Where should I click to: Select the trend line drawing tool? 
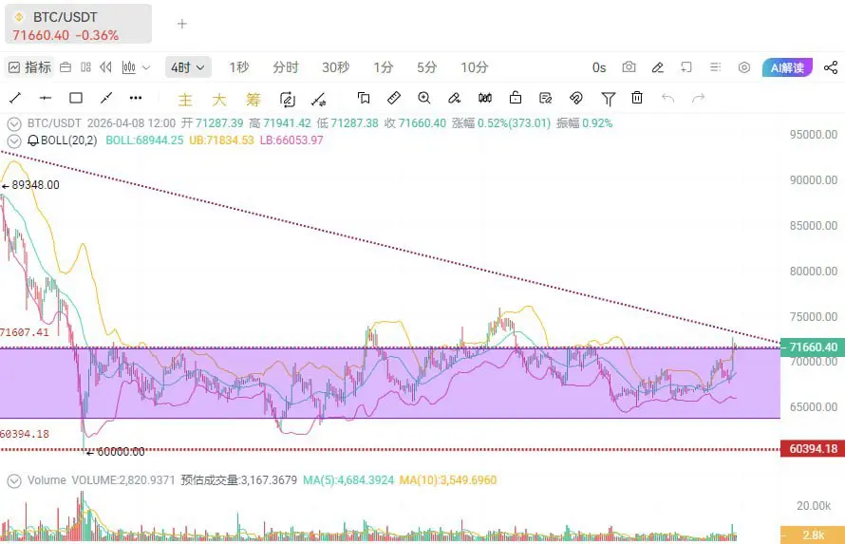click(x=15, y=98)
